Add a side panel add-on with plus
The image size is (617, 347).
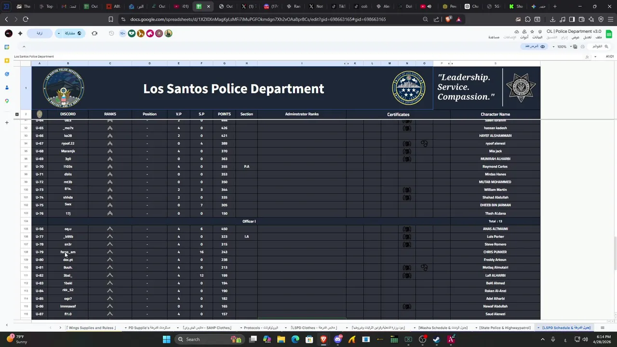click(x=7, y=122)
